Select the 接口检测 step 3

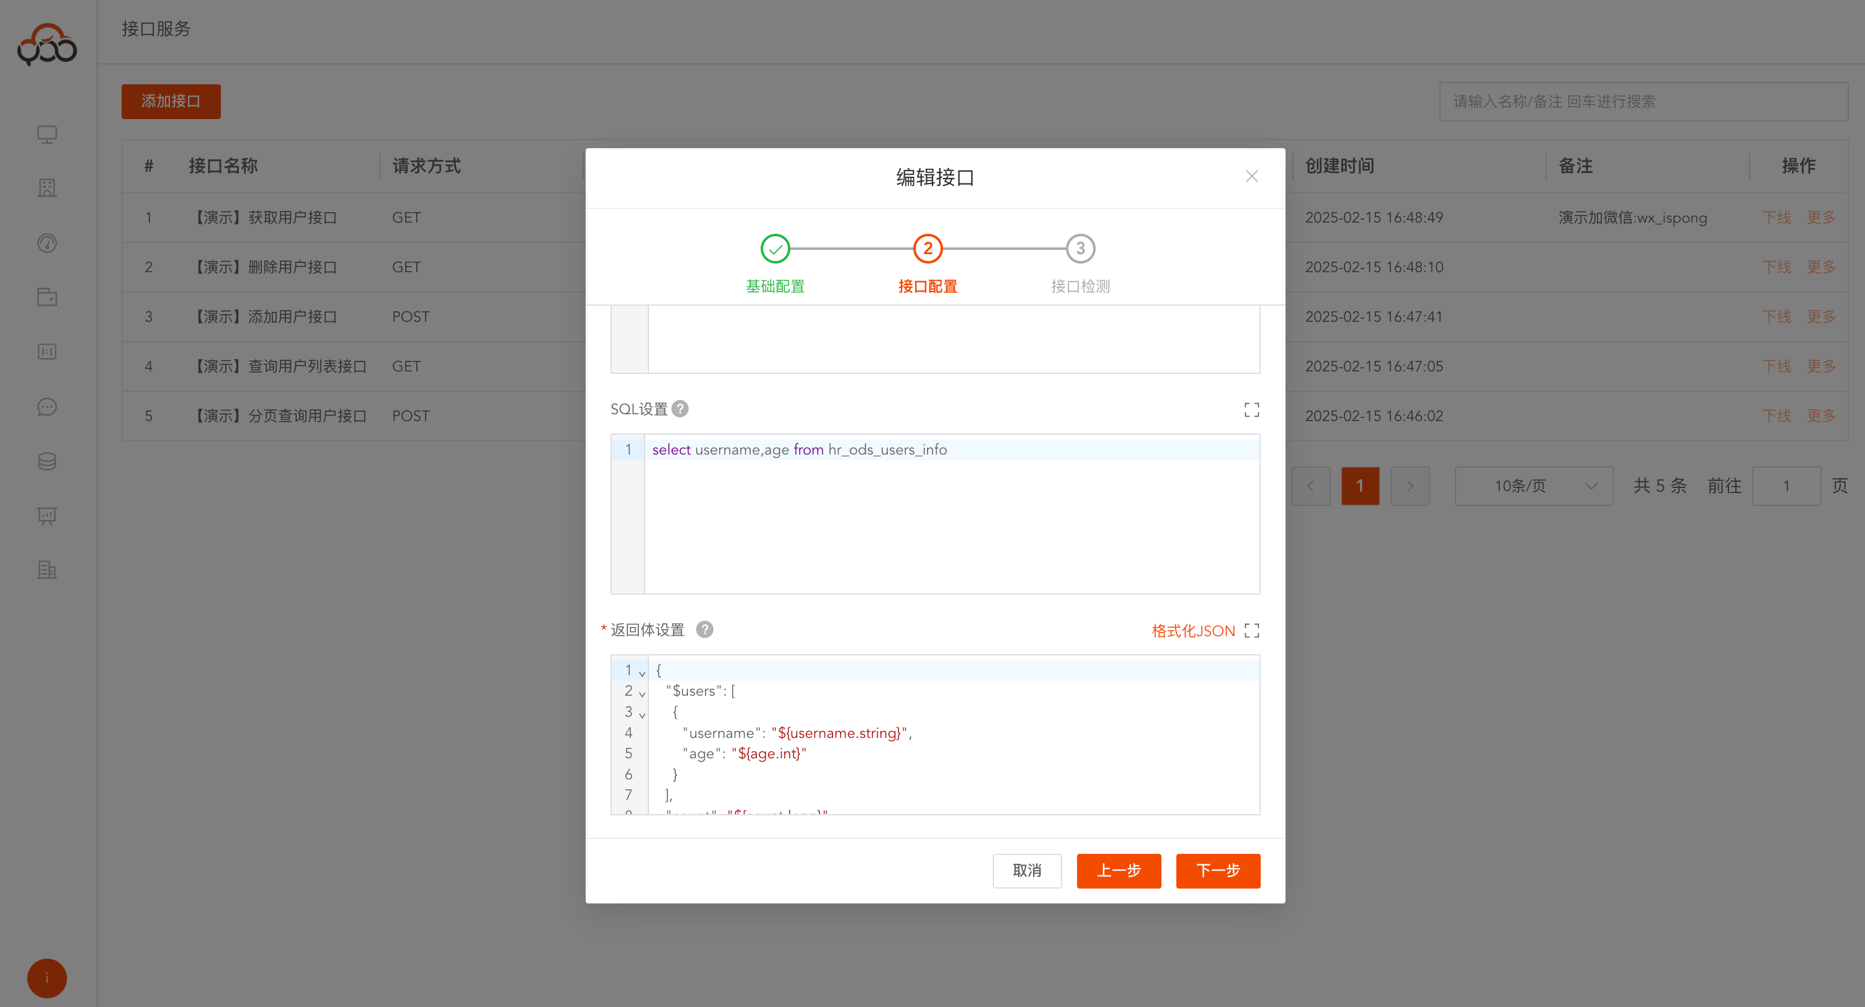pyautogui.click(x=1080, y=249)
